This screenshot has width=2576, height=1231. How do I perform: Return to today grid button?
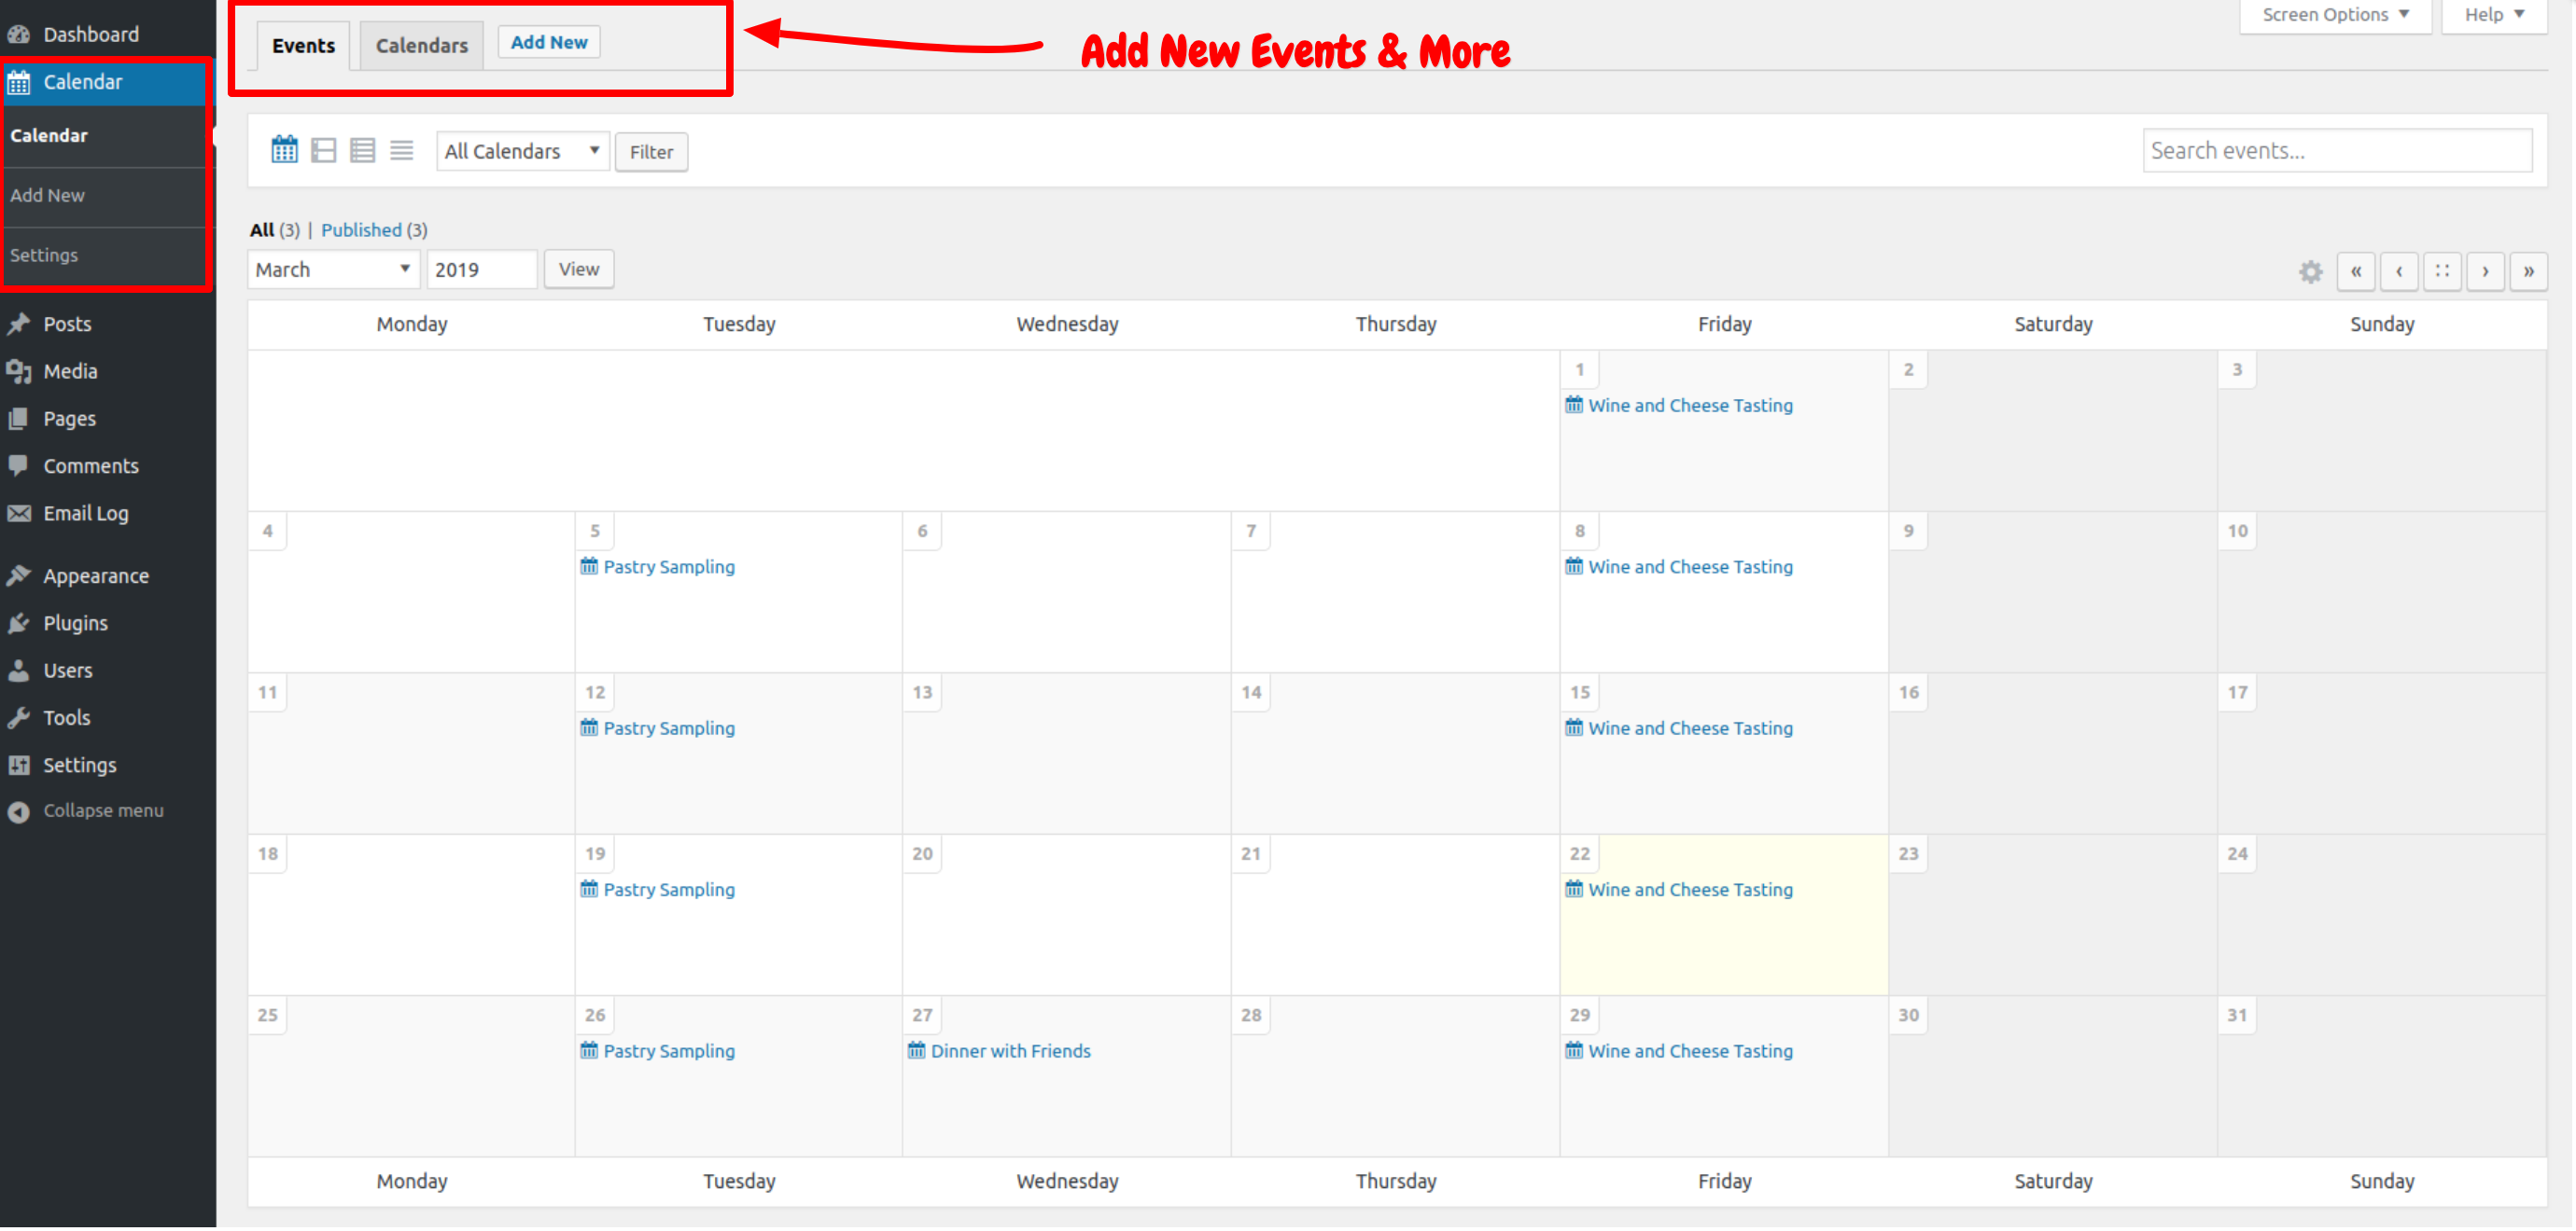[2441, 271]
